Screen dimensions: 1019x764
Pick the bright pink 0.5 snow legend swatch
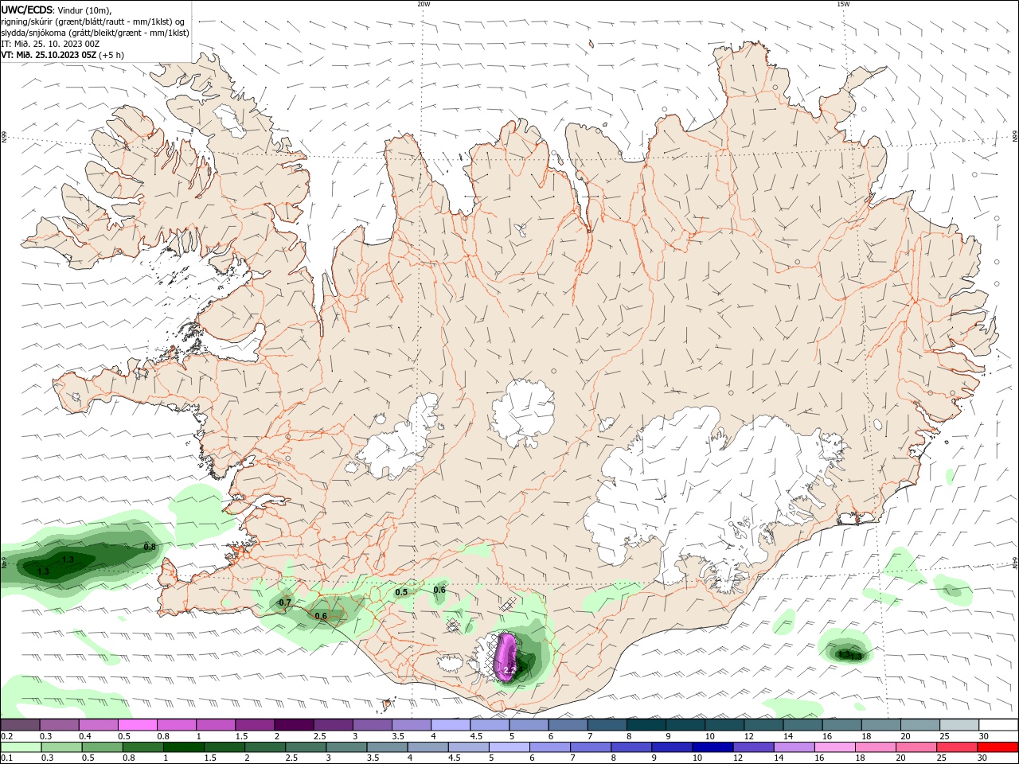click(137, 725)
